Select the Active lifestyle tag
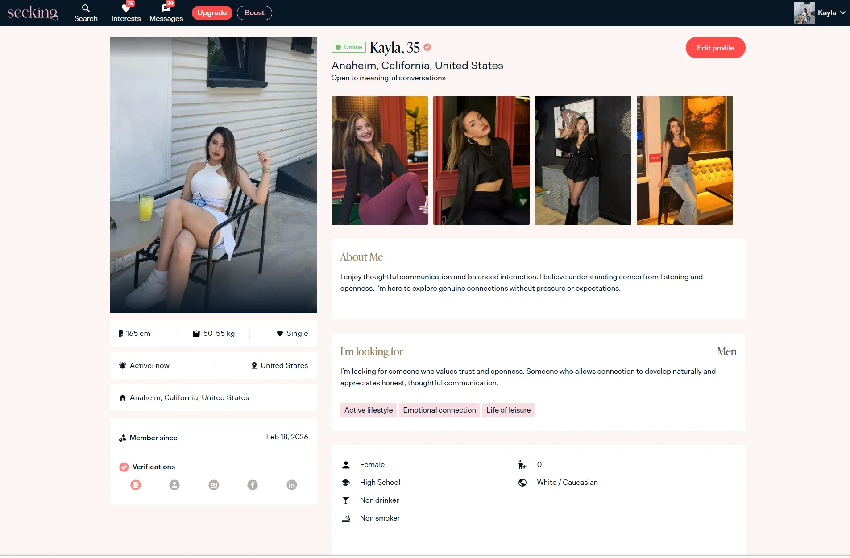This screenshot has width=850, height=558. [368, 410]
